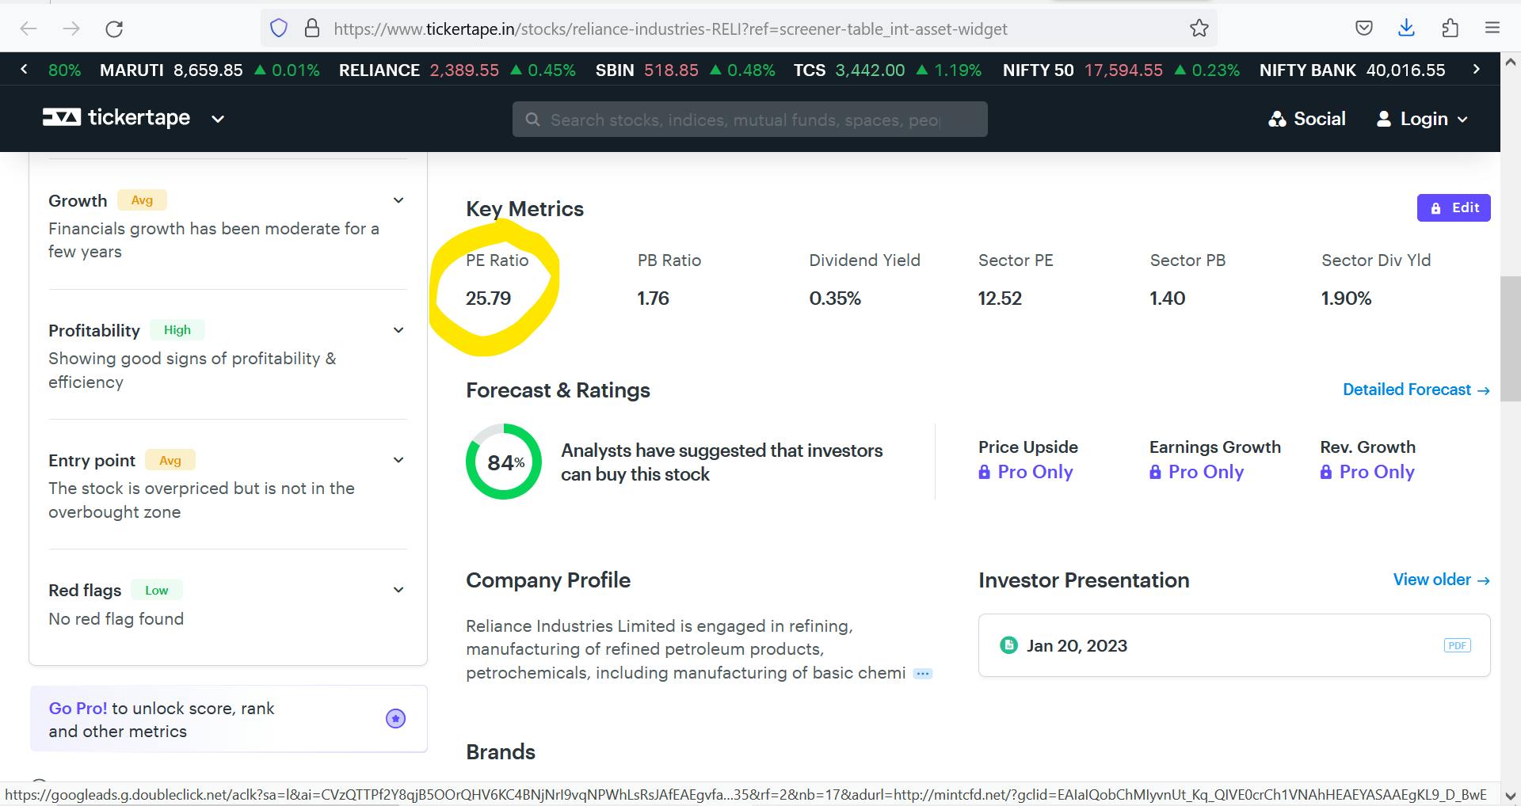Screen dimensions: 1521x806
Task: Click the Sector PE value 12.52
Action: 1000,298
